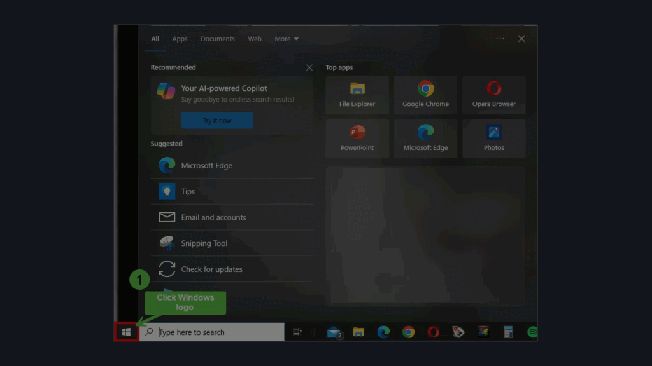The height and width of the screenshot is (366, 652).
Task: Click the Your AI-powered Copilot heading
Action: coord(224,88)
